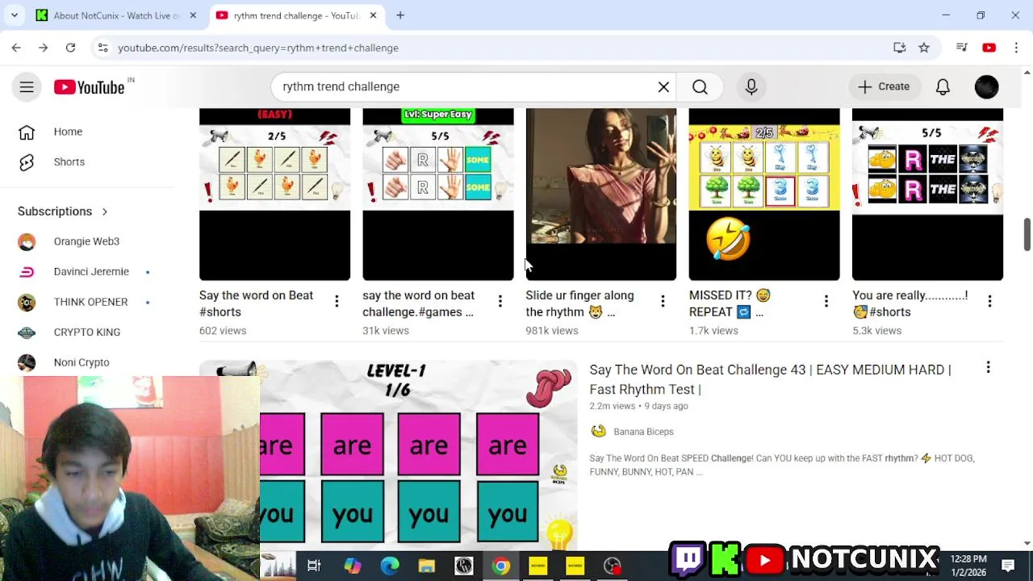Open the 'Say the word on Beat #shorts' title

coord(256,303)
